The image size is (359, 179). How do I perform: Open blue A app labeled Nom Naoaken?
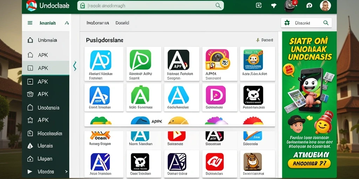[140, 136]
